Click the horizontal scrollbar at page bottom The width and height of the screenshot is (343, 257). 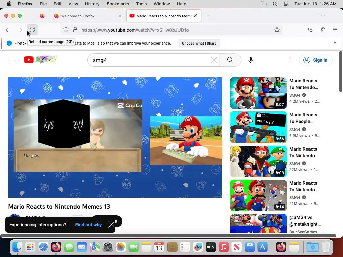coord(168,236)
